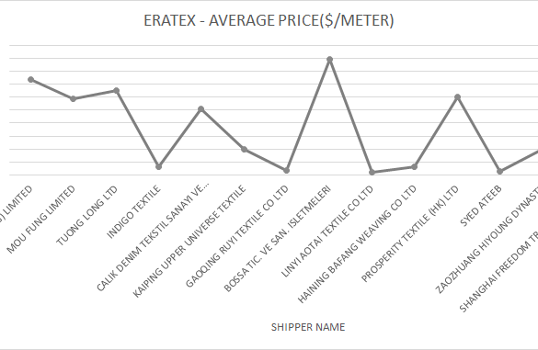
Task: Click the LINYI AOTAI TEXTILE data point
Action: tap(372, 172)
